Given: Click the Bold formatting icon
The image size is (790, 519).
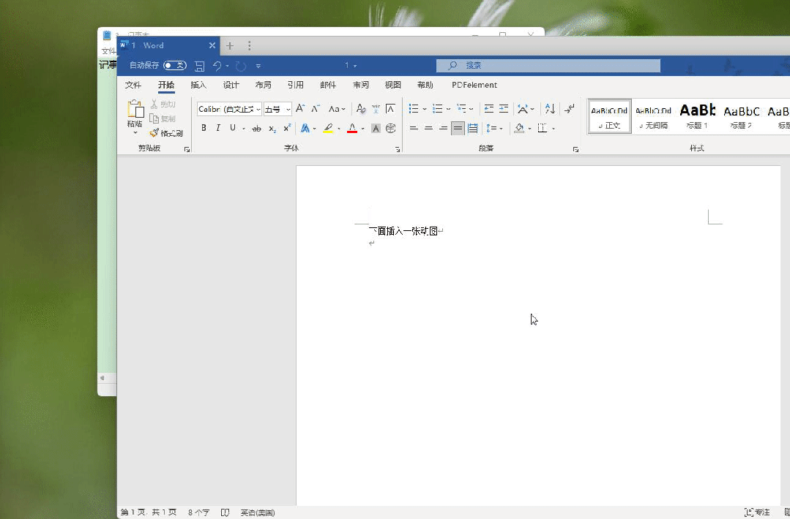Looking at the screenshot, I should [204, 128].
